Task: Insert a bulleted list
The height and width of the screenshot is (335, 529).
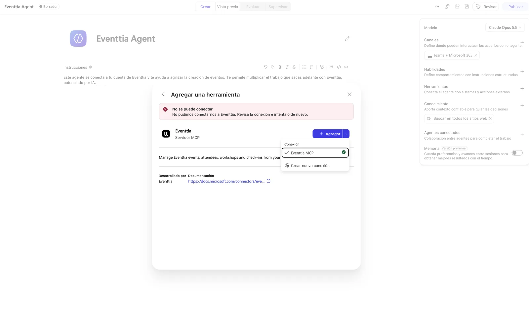Action: click(x=304, y=67)
